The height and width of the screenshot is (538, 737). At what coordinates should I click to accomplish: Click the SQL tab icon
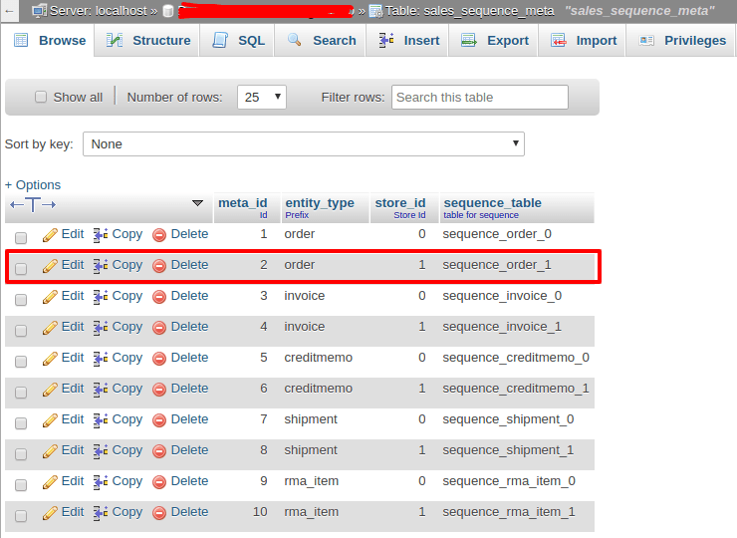coord(220,40)
